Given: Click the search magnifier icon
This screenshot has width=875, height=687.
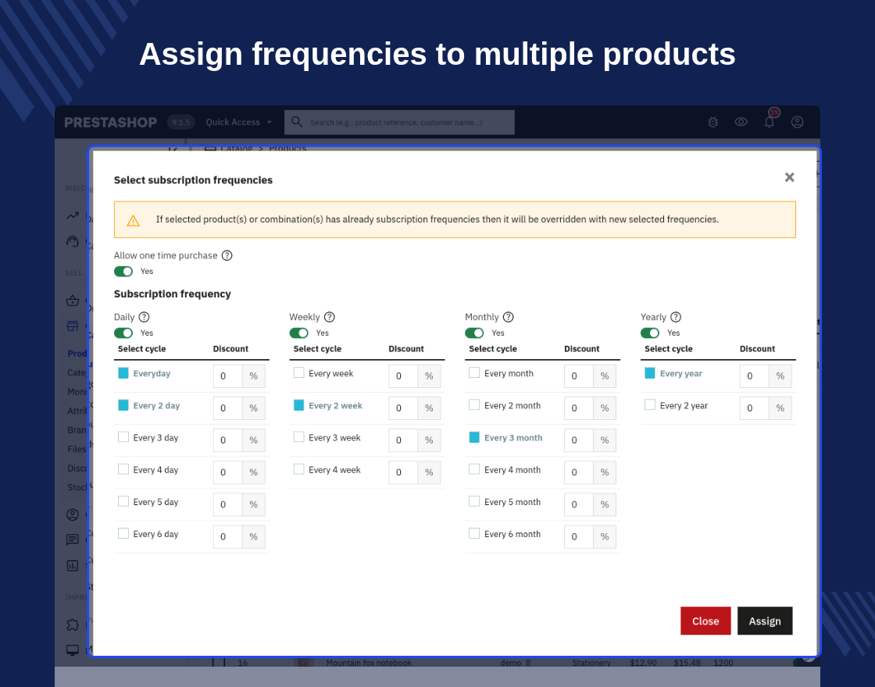Looking at the screenshot, I should coord(297,122).
